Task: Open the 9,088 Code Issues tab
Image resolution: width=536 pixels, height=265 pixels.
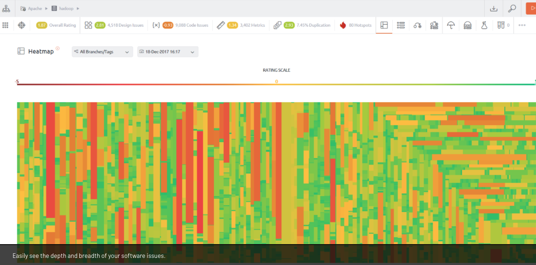Action: 180,25
